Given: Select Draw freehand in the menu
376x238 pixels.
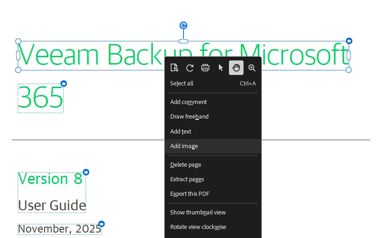Looking at the screenshot, I should point(213,116).
